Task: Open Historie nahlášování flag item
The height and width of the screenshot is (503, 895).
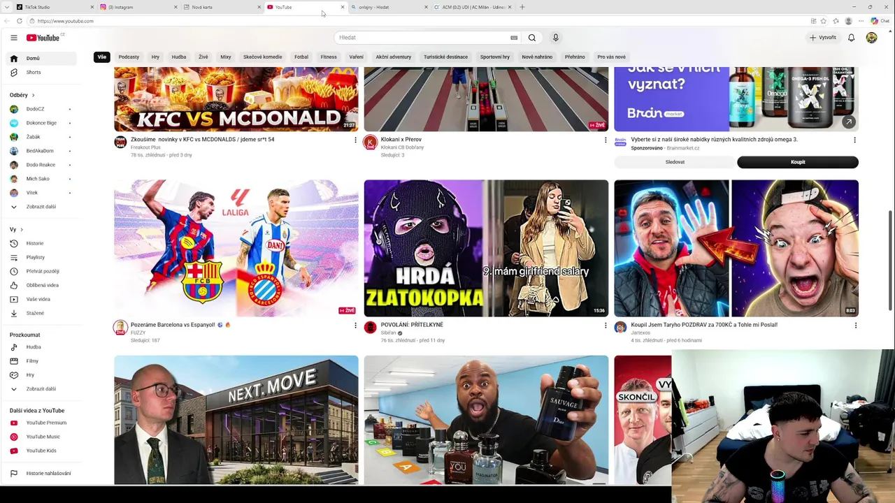Action: pos(42,474)
